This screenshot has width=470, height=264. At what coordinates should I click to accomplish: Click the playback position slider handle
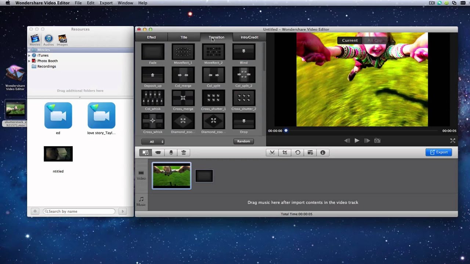click(286, 131)
